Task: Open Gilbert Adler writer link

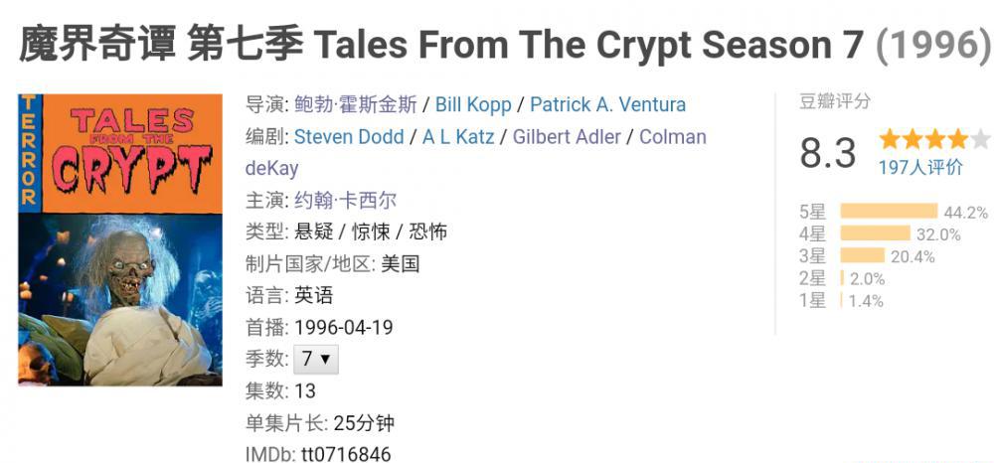Action: click(567, 137)
